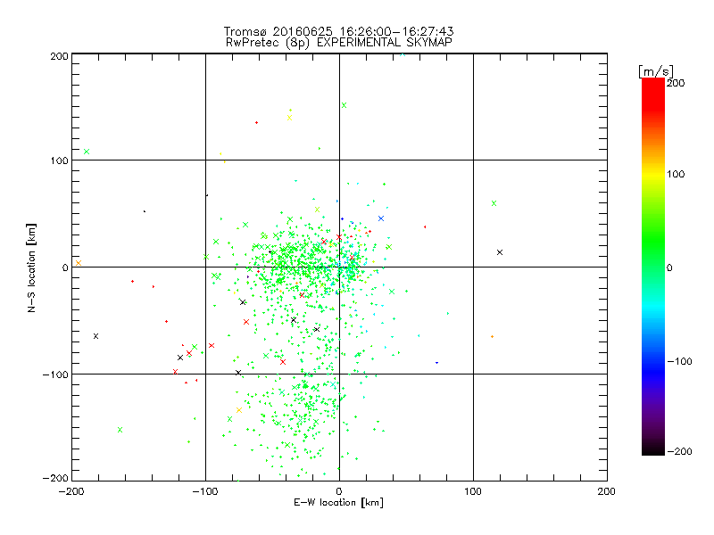
Task: Click the blue band of the colorbar
Action: click(x=653, y=371)
